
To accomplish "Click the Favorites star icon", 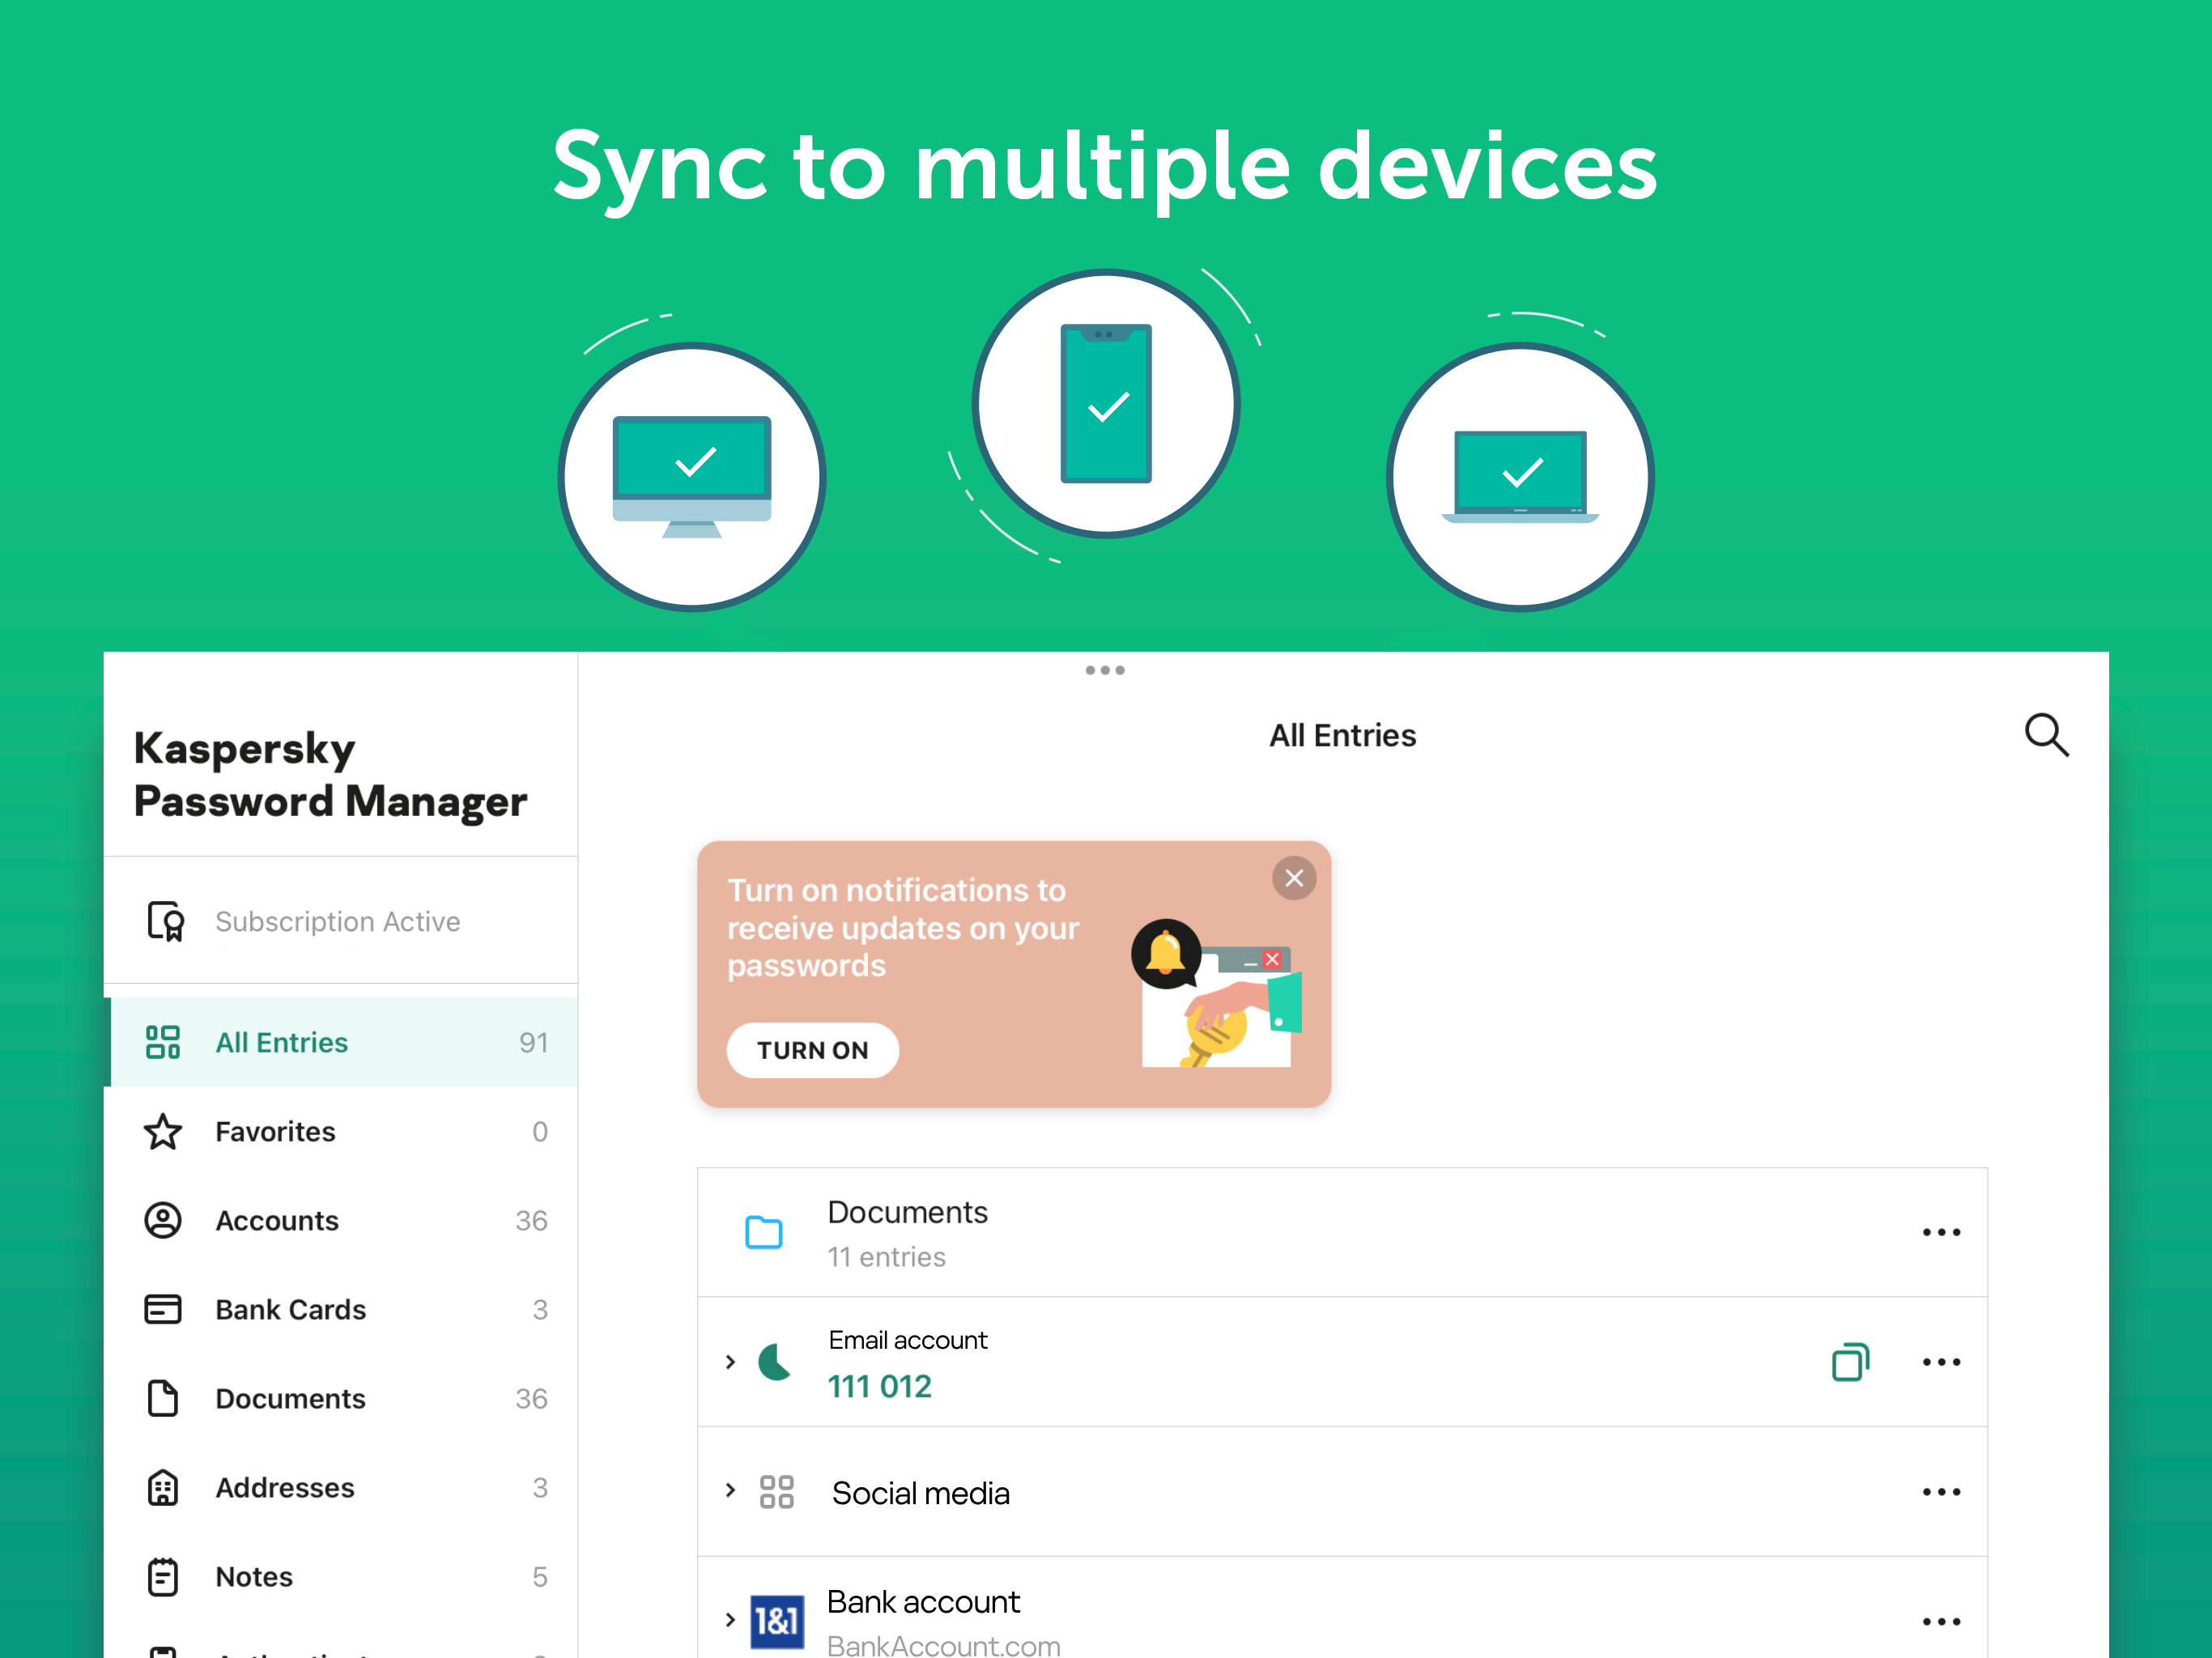I will 163,1132.
